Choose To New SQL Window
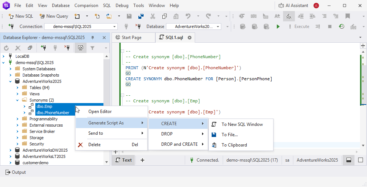Viewport: 367px width, 187px height. click(x=241, y=124)
